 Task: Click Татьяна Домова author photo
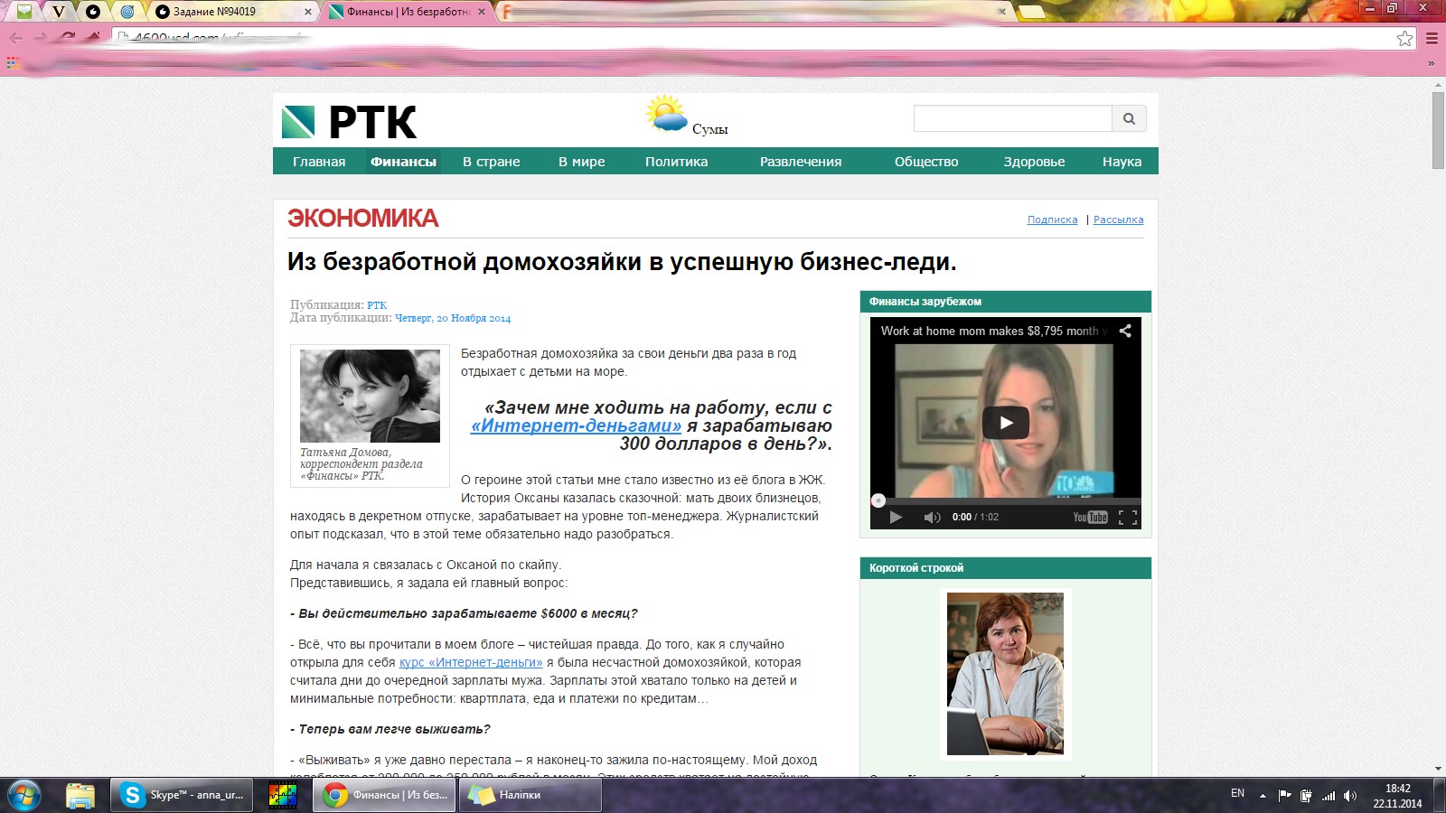click(x=370, y=396)
